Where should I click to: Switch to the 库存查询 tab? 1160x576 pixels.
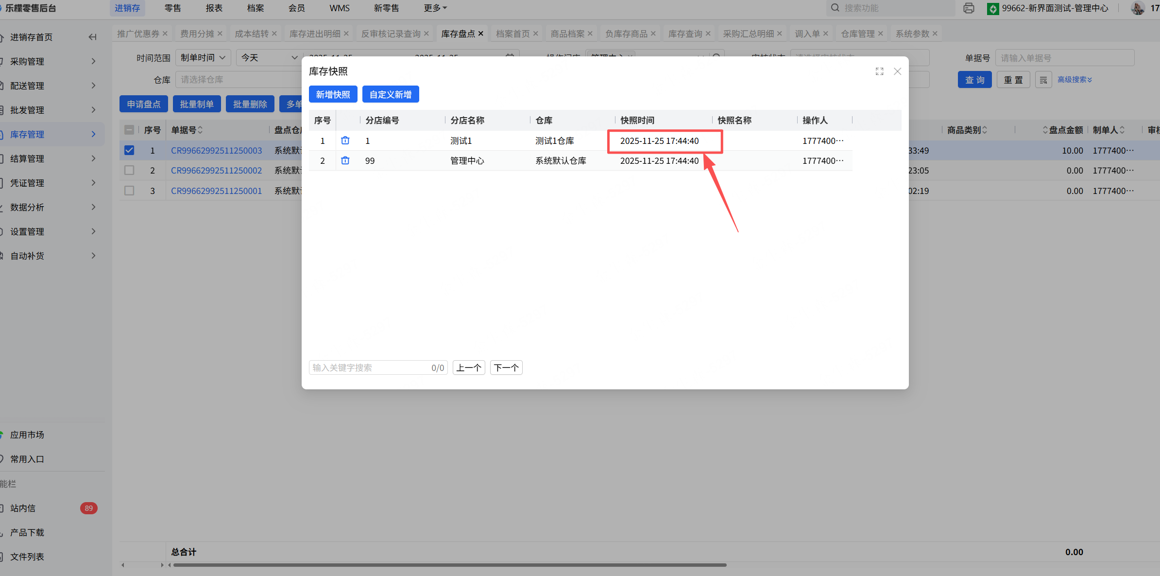685,34
